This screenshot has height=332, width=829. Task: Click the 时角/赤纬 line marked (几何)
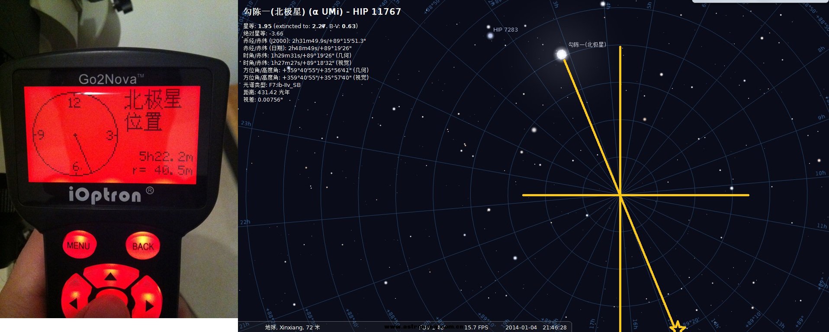tap(297, 55)
